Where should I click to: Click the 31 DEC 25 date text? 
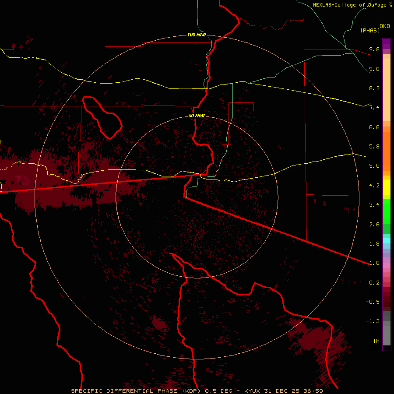282,391
